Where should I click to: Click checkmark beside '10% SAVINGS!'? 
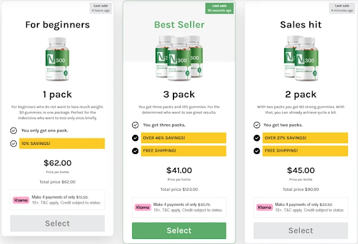click(x=13, y=143)
